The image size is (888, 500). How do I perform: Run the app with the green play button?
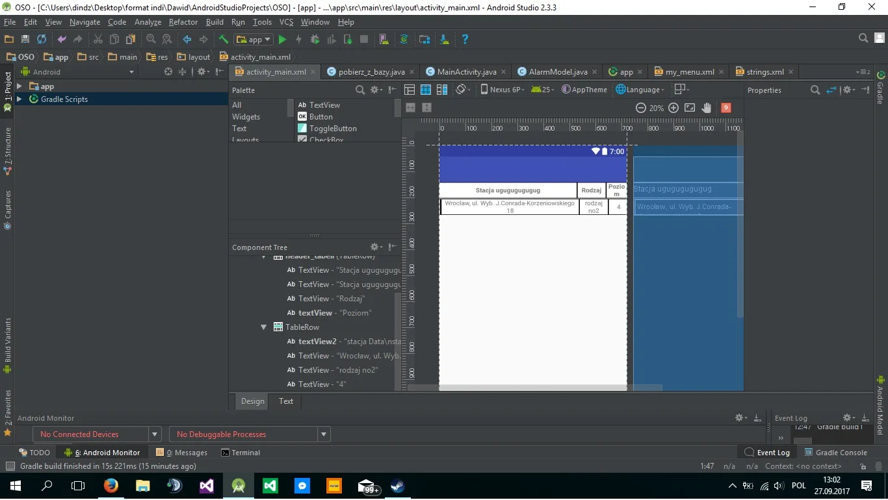click(282, 40)
